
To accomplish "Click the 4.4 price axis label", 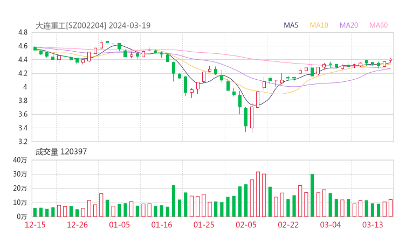I will 23,60.
